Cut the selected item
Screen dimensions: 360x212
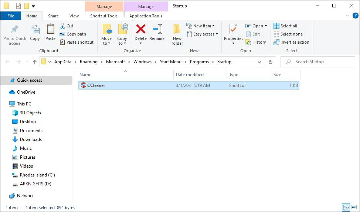pyautogui.click(x=67, y=26)
